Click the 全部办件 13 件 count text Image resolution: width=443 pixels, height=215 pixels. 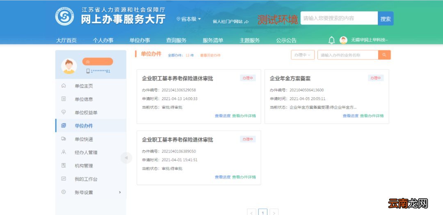coord(181,56)
